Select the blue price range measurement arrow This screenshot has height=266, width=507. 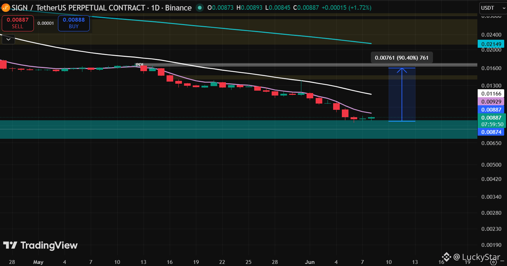(402, 94)
